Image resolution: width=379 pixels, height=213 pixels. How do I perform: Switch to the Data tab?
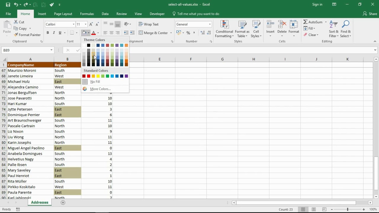click(105, 14)
